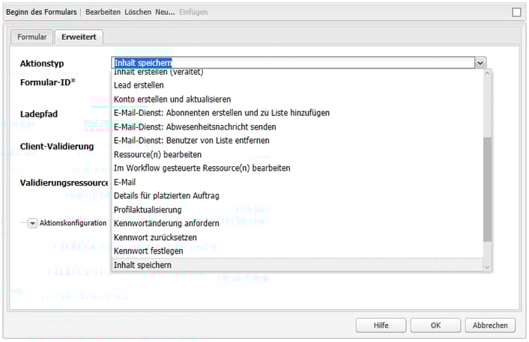Select 'Konto erstellen und aktualisieren'
This screenshot has width=529, height=342.
297,100
